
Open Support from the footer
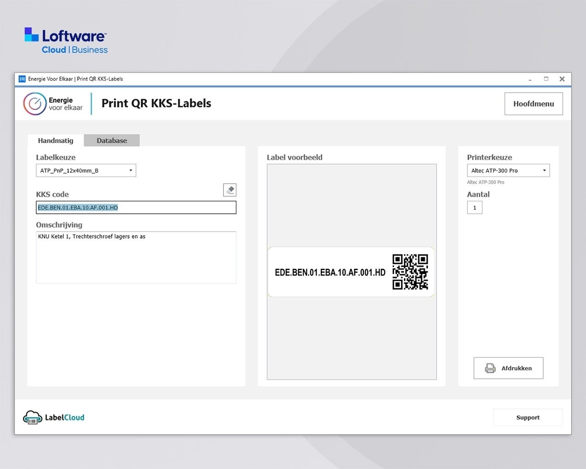pyautogui.click(x=527, y=417)
